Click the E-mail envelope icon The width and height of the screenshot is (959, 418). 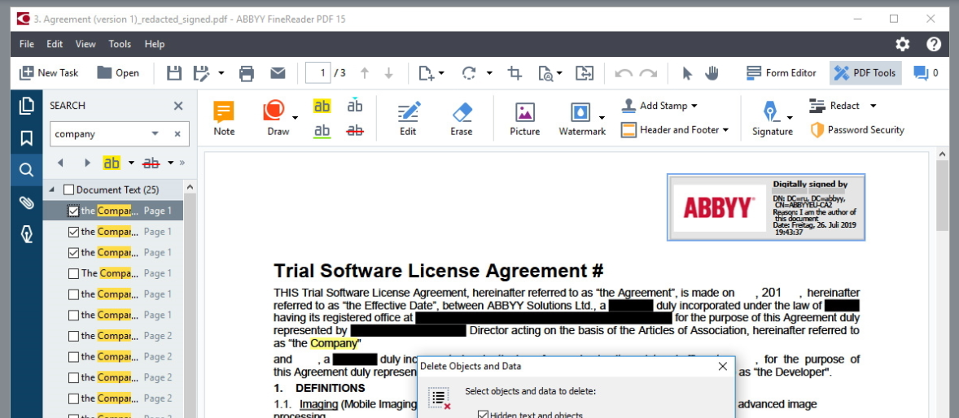pos(278,73)
